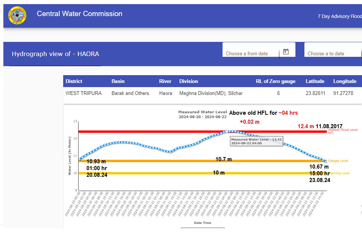Open the from-date calendar picker icon
Image resolution: width=362 pixels, height=234 pixels.
pos(286,52)
